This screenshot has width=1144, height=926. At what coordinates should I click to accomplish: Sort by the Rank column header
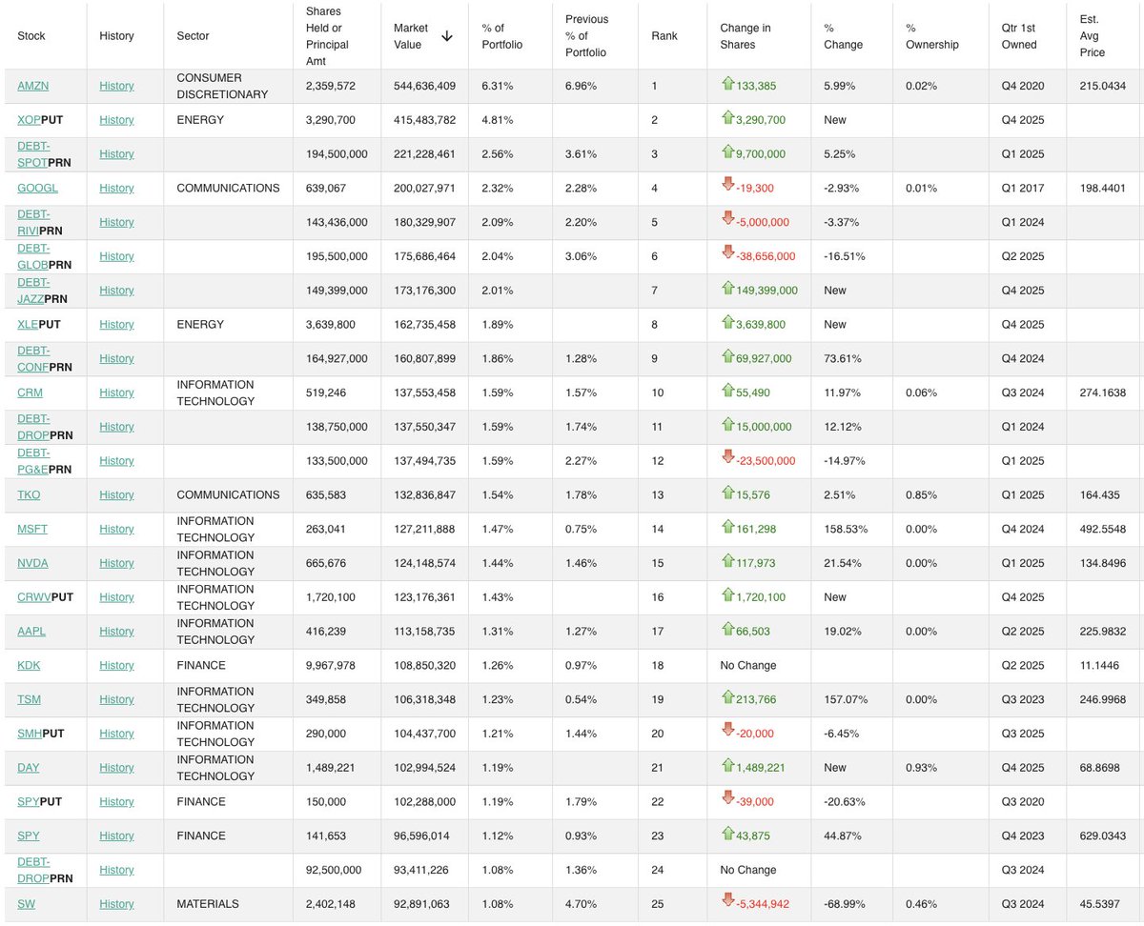(x=664, y=36)
